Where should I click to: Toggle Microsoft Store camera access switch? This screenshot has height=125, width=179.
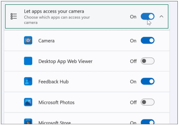147,122
